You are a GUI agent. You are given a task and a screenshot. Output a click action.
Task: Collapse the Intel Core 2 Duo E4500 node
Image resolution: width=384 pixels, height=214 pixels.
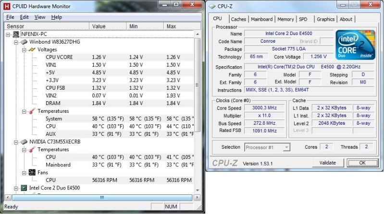(16, 188)
